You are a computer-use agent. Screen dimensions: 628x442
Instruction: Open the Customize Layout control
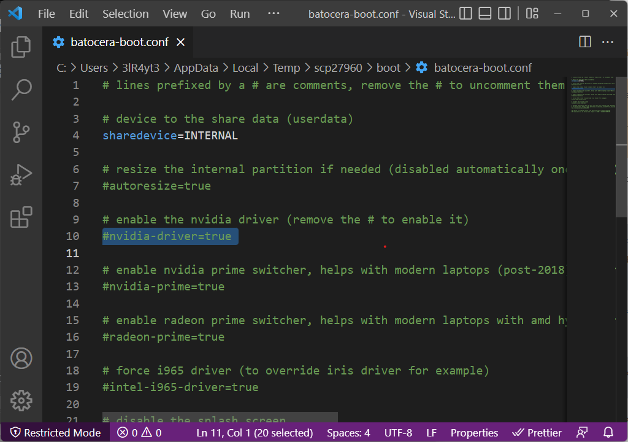(532, 14)
